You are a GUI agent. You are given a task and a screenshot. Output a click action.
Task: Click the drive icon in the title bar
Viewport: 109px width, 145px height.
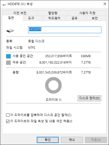coord(4,4)
